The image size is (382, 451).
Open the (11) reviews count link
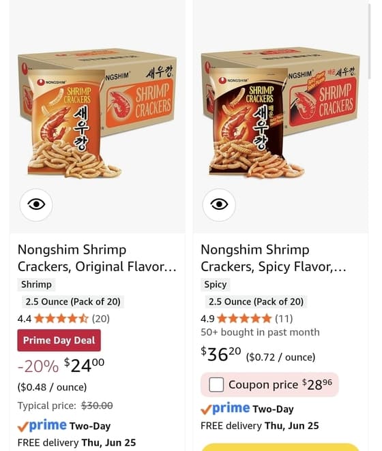pyautogui.click(x=284, y=319)
